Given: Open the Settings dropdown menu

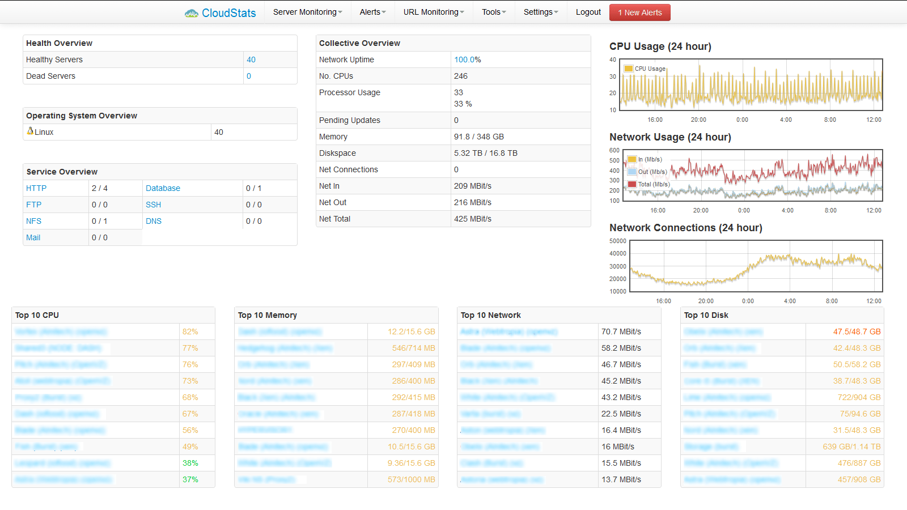Looking at the screenshot, I should tap(541, 12).
